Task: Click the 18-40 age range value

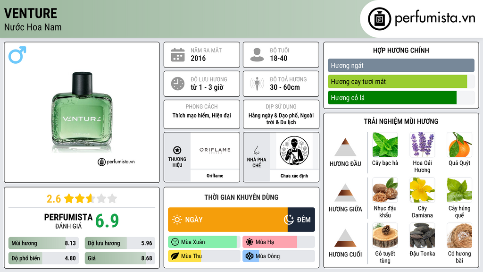Action: [278, 58]
